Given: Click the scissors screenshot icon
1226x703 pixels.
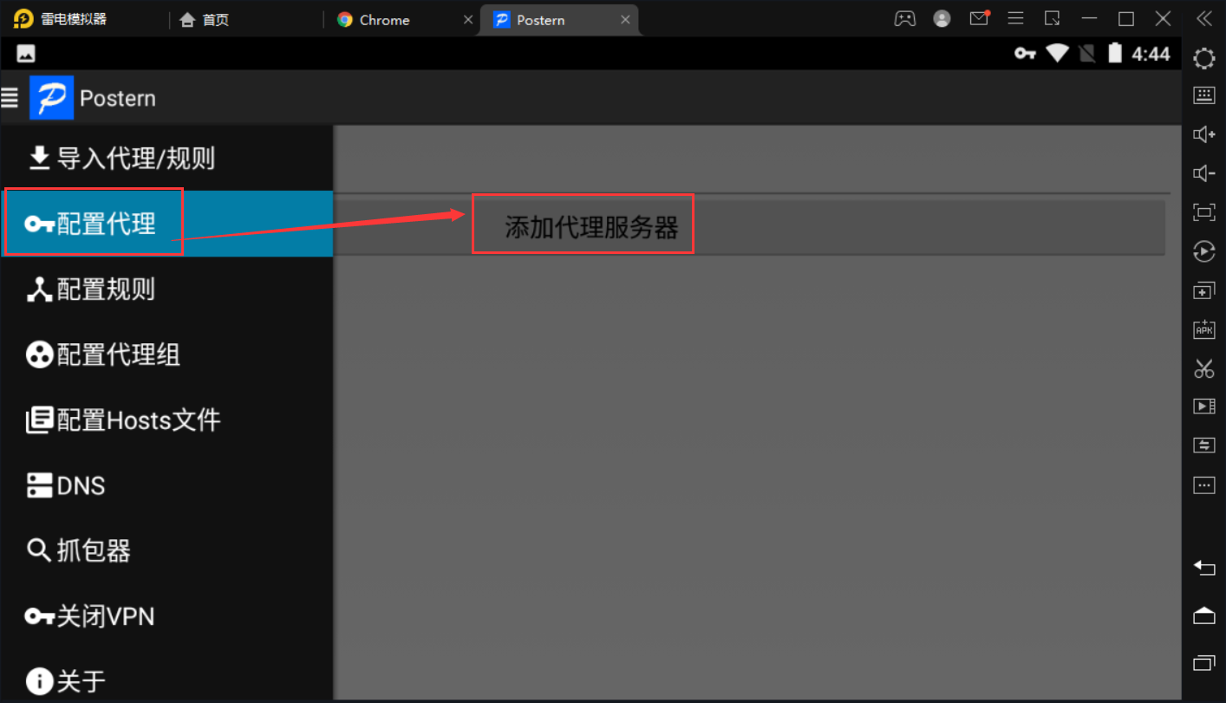Looking at the screenshot, I should tap(1204, 368).
